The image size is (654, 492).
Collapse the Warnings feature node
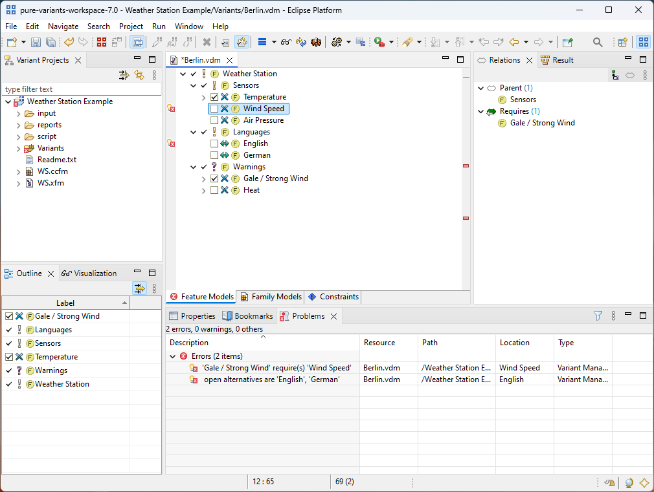click(x=192, y=166)
